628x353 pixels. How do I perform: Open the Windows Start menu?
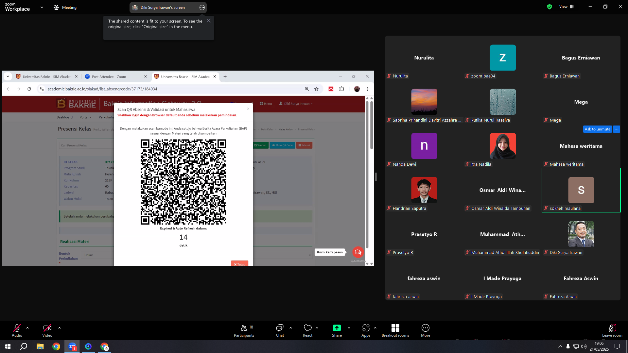(x=8, y=346)
